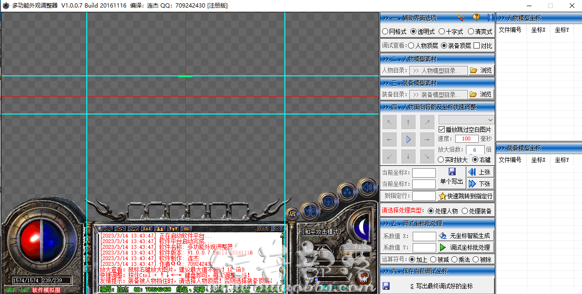Click the seventh chat toolbar grid icon
The width and height of the screenshot is (582, 294).
coord(186,229)
